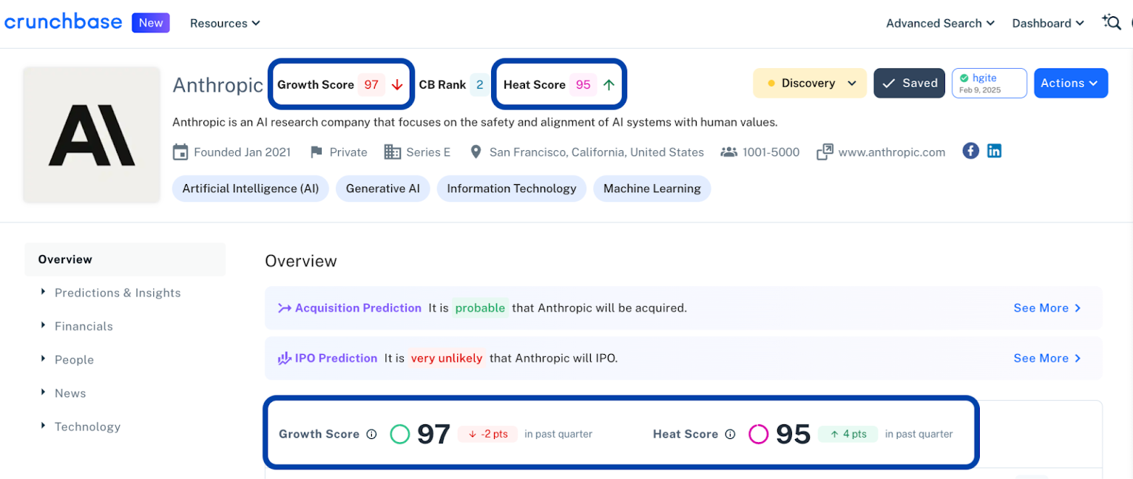
Task: Open the Dashboard dropdown menu
Action: [x=1048, y=23]
